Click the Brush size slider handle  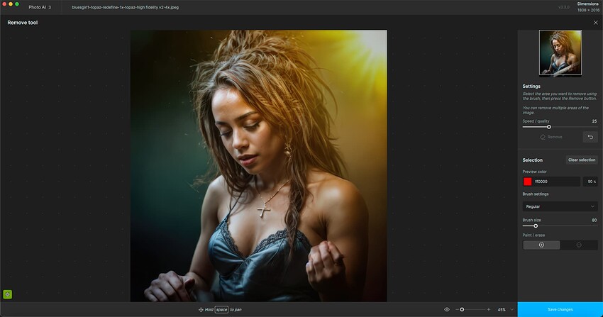(536, 226)
